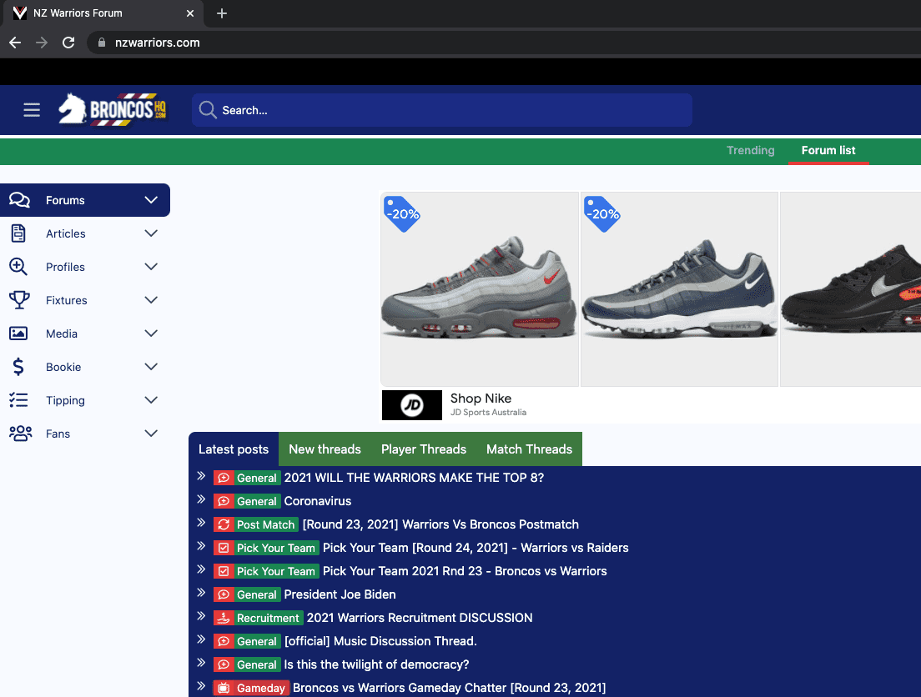Click Pick Your Team tag on Round 24 thread
The image size is (921, 697).
276,548
